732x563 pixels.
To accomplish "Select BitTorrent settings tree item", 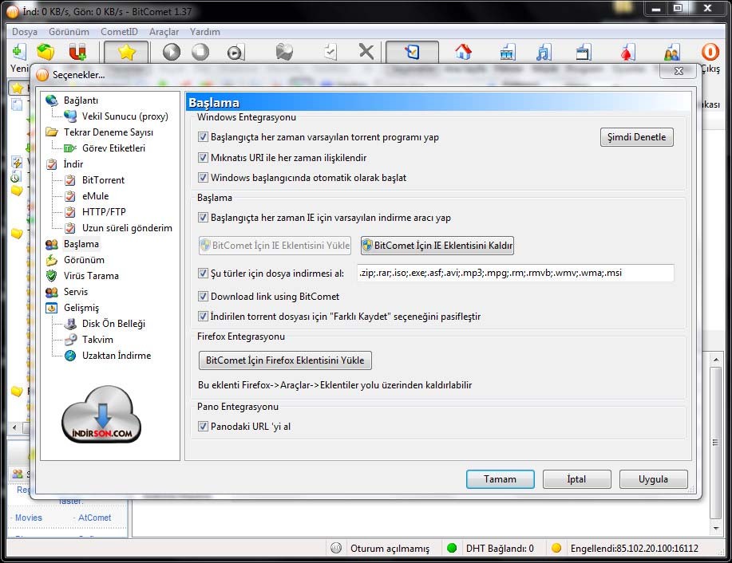I will pyautogui.click(x=103, y=180).
